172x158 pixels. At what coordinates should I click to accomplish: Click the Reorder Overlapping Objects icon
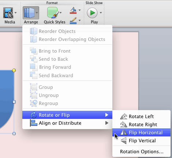pos(33,39)
